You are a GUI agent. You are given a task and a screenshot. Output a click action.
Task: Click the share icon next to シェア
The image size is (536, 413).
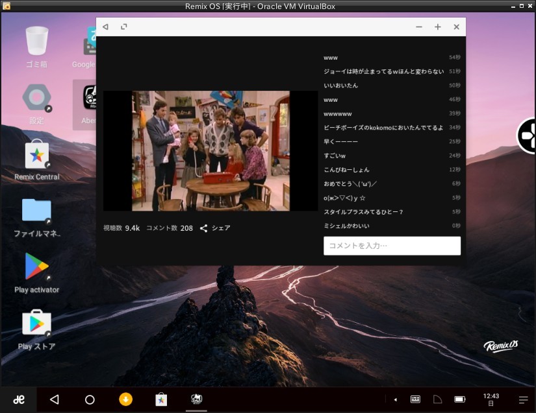(x=204, y=228)
